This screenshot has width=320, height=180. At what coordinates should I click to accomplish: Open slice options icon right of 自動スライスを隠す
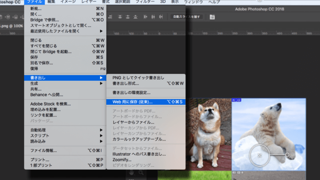tap(212, 17)
